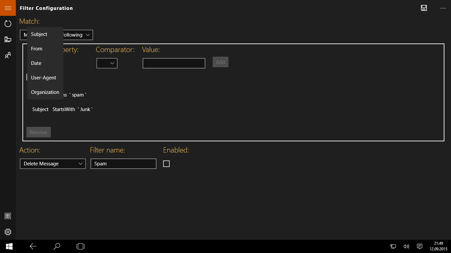Open the hamburger navigation menu

pos(8,8)
